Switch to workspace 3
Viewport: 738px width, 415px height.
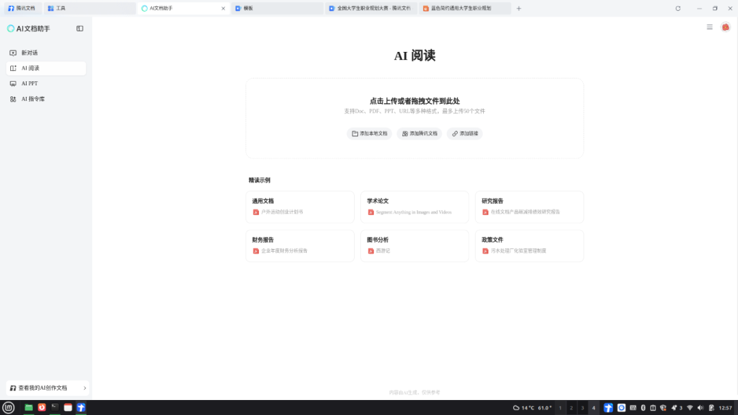coord(582,408)
